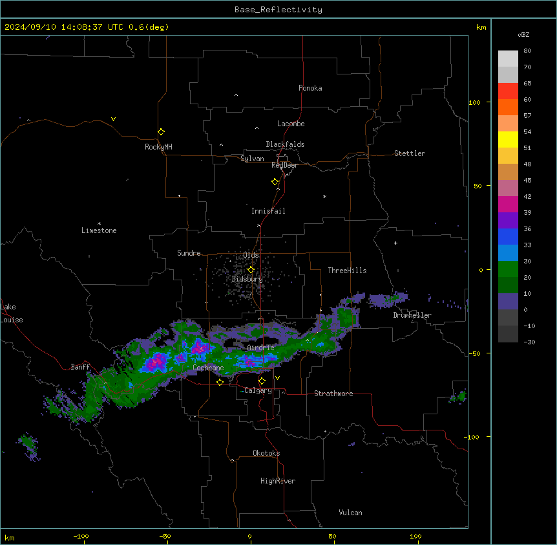The height and width of the screenshot is (545, 557).
Task: Click the Sylvan label
Action: (x=252, y=159)
